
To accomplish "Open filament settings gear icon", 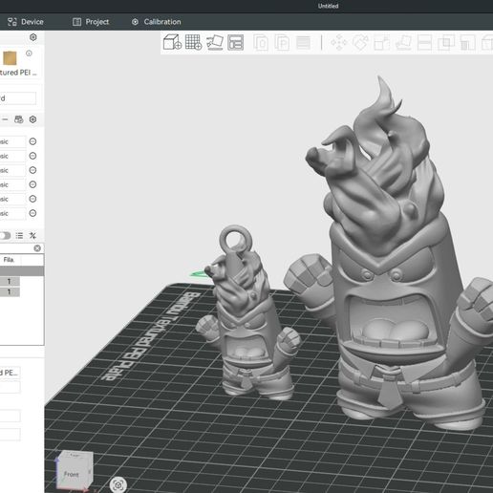I will [x=32, y=119].
